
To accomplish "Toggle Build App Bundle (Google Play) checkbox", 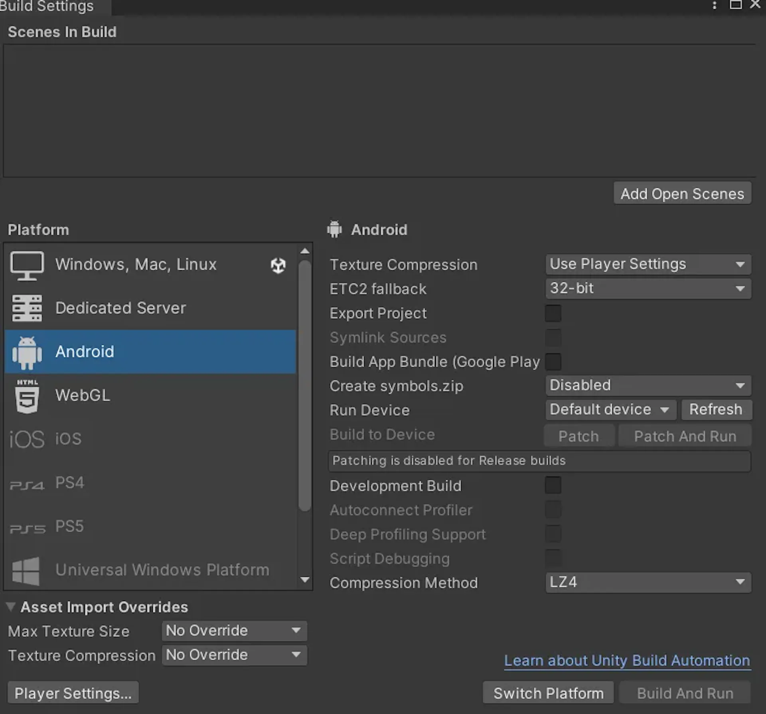I will 553,362.
